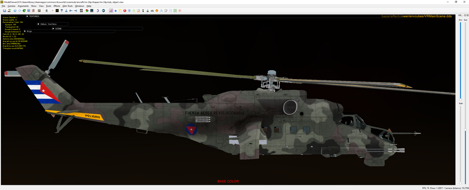Click the orange line chart toolbar icon
The height and width of the screenshot is (190, 469).
point(138,10)
